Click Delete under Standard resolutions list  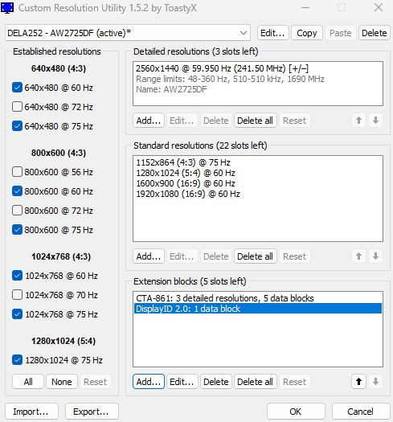point(216,256)
